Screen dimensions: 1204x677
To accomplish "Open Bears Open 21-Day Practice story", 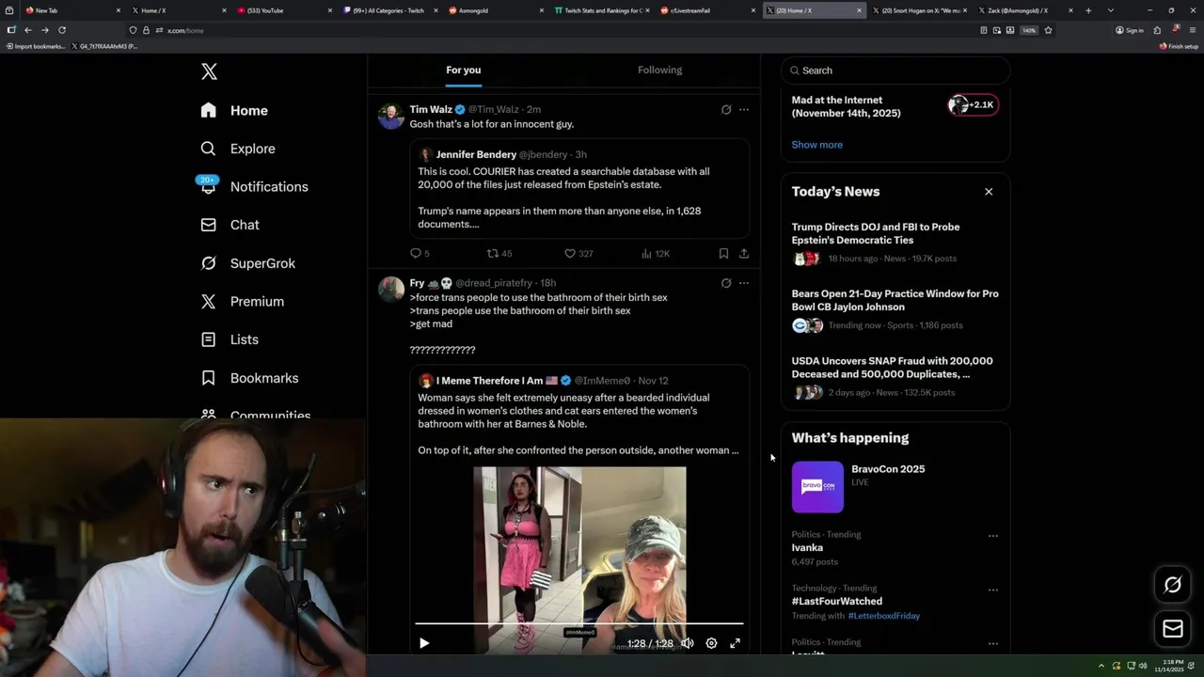I will click(x=895, y=309).
